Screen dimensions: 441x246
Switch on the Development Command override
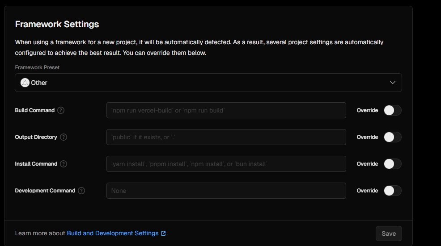click(x=392, y=191)
